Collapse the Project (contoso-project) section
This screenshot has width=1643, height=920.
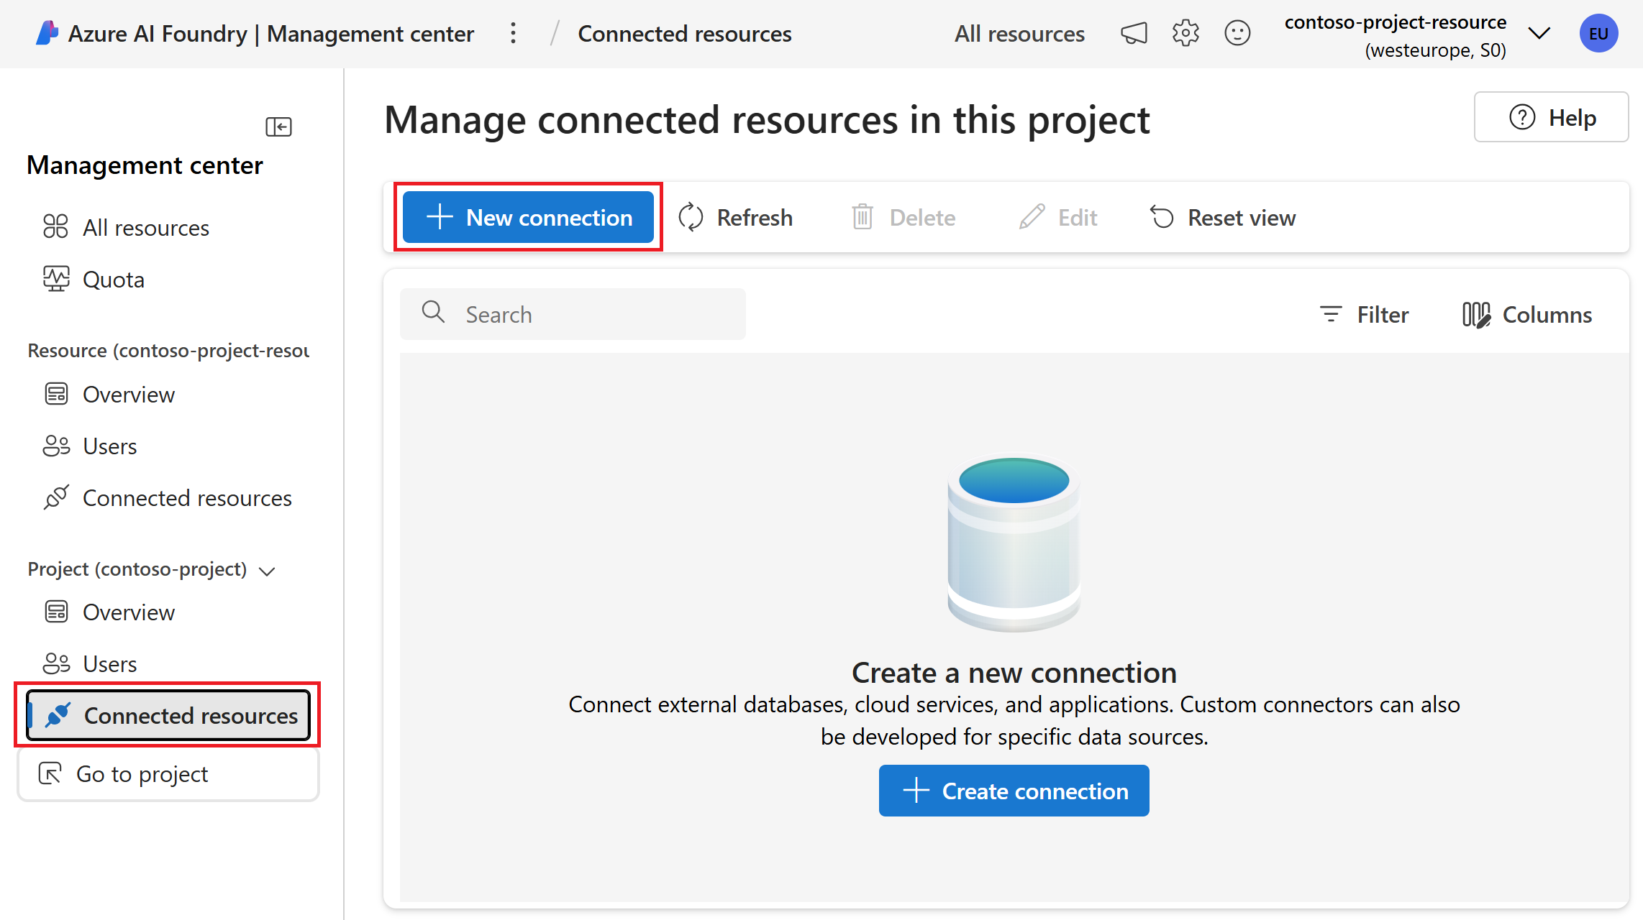pyautogui.click(x=267, y=571)
